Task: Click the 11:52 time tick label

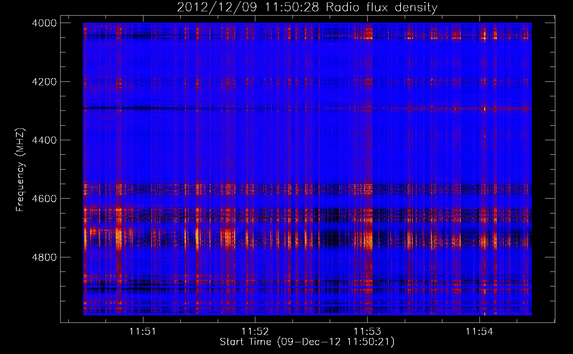Action: pos(255,332)
